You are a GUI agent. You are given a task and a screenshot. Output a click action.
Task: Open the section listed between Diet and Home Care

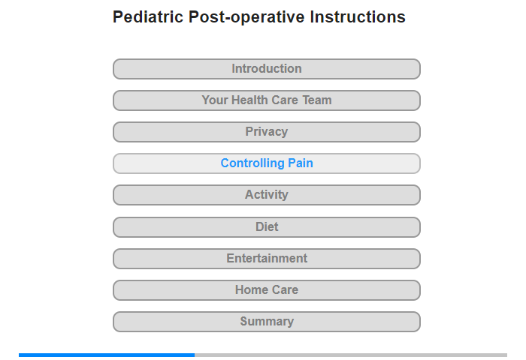(x=266, y=259)
